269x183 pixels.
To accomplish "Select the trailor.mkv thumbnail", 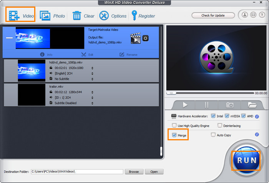I will pyautogui.click(x=32, y=95).
